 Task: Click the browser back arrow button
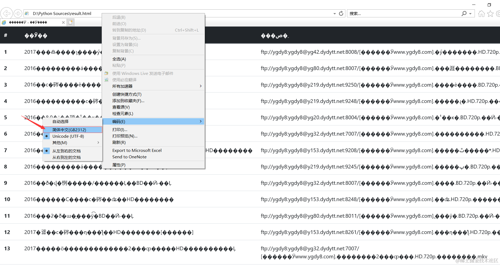[7, 13]
